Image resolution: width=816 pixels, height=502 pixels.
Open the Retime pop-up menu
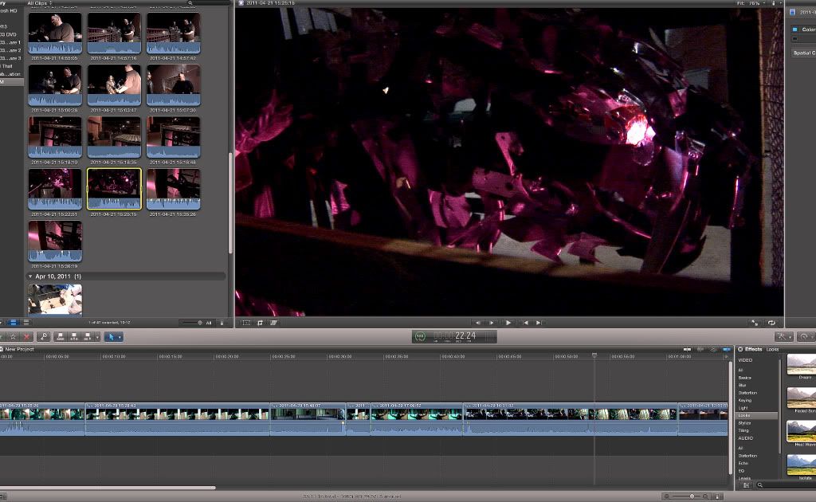[x=806, y=337]
